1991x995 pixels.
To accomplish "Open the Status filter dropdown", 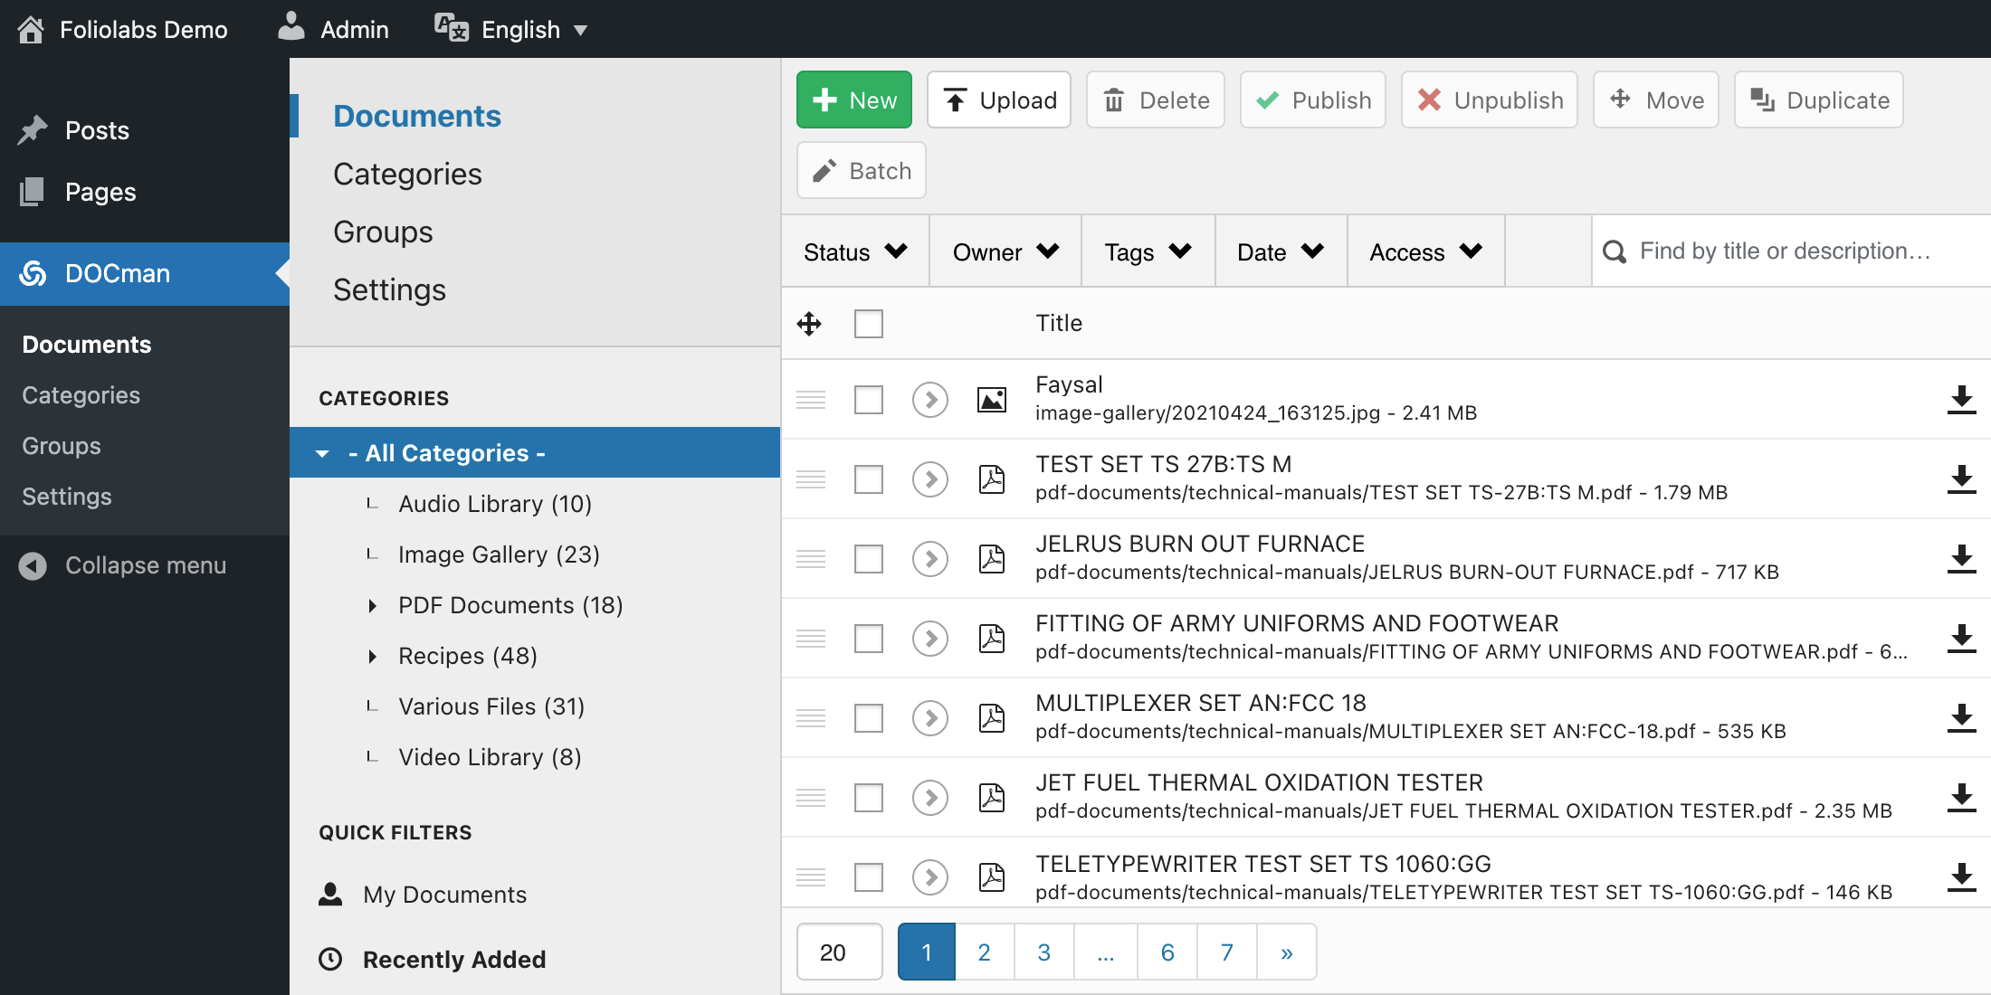I will pyautogui.click(x=855, y=251).
